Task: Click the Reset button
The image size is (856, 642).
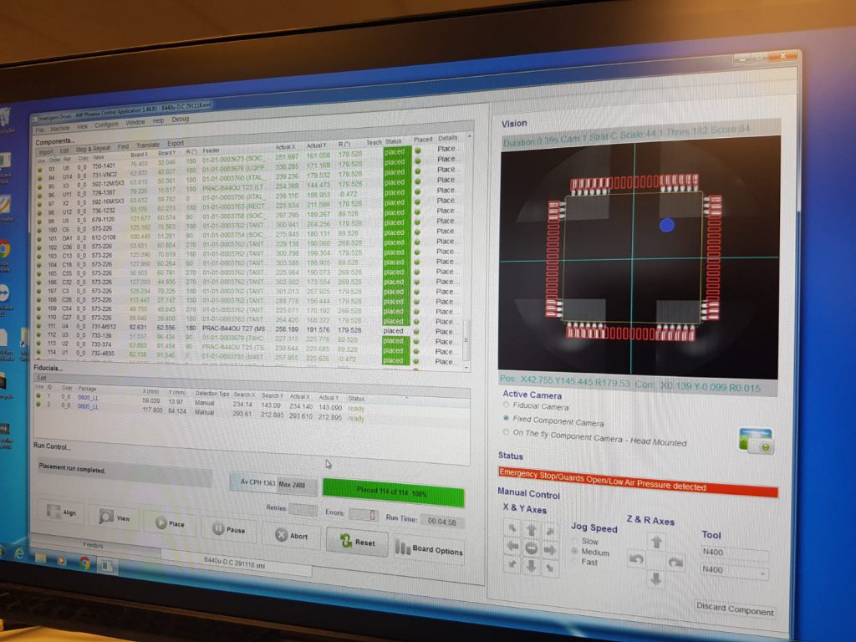Action: pos(357,541)
